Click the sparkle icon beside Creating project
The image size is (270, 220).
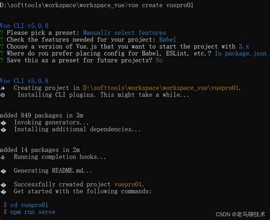coord(3,88)
